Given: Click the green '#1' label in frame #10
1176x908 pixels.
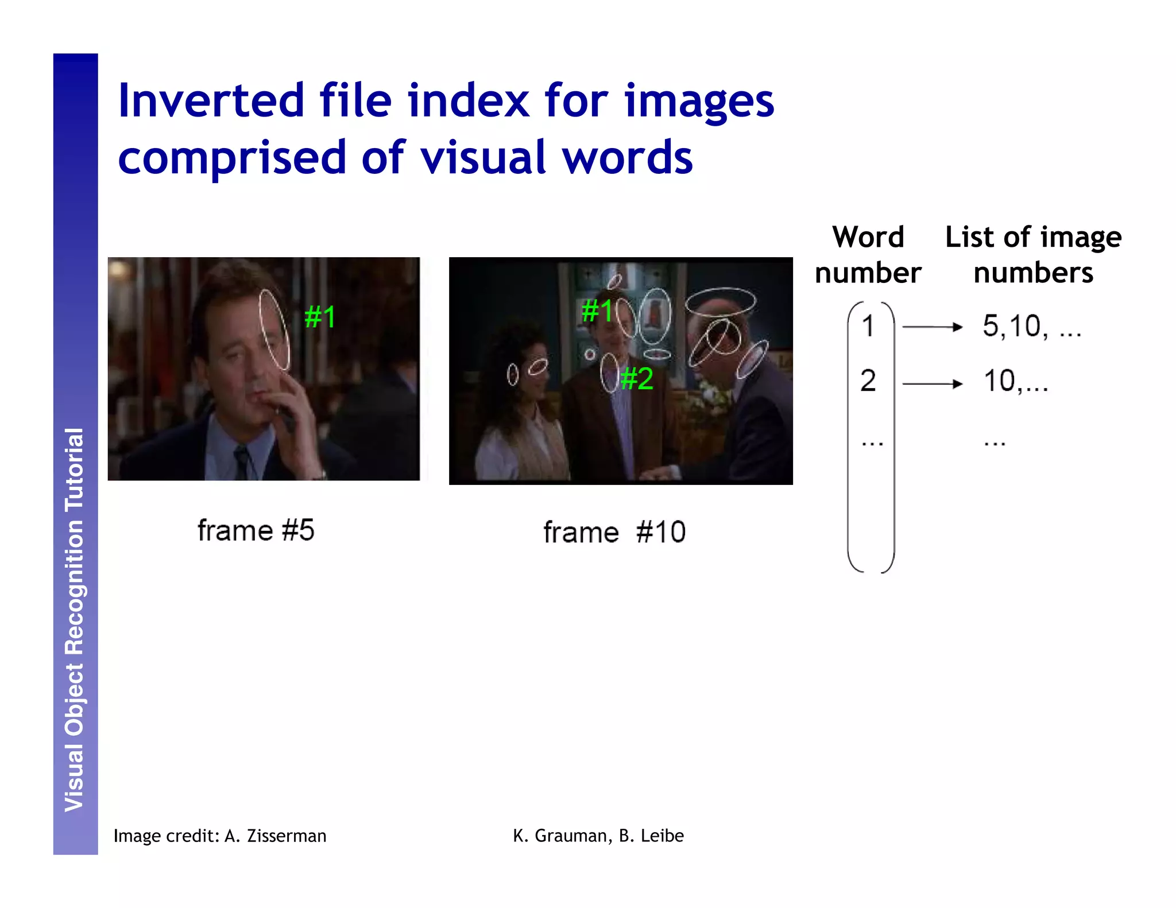Looking at the screenshot, I should click(597, 311).
